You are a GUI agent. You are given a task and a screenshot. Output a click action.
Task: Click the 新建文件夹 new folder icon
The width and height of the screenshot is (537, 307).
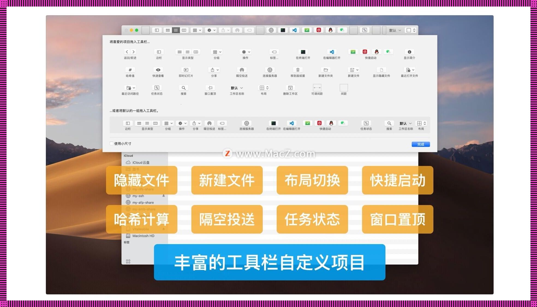pos(326,70)
